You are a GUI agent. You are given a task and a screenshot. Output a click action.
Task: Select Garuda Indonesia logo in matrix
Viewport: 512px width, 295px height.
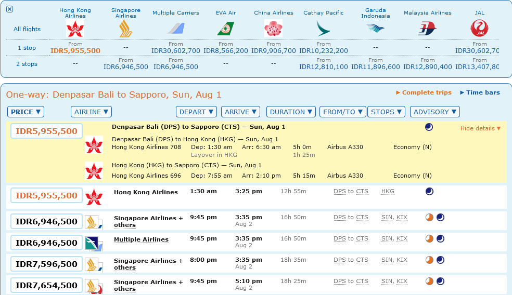click(376, 29)
